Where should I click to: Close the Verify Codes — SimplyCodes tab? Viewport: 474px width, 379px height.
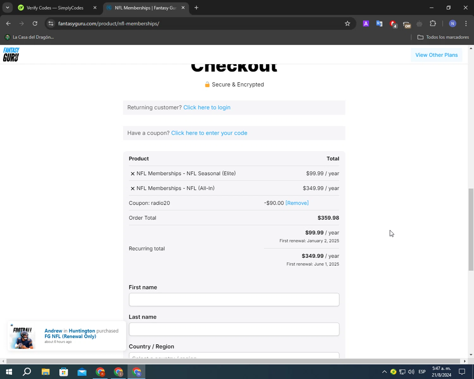[95, 8]
